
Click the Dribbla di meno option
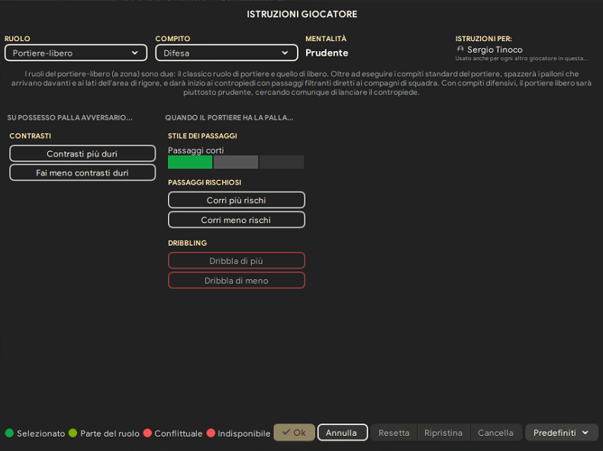tap(236, 280)
